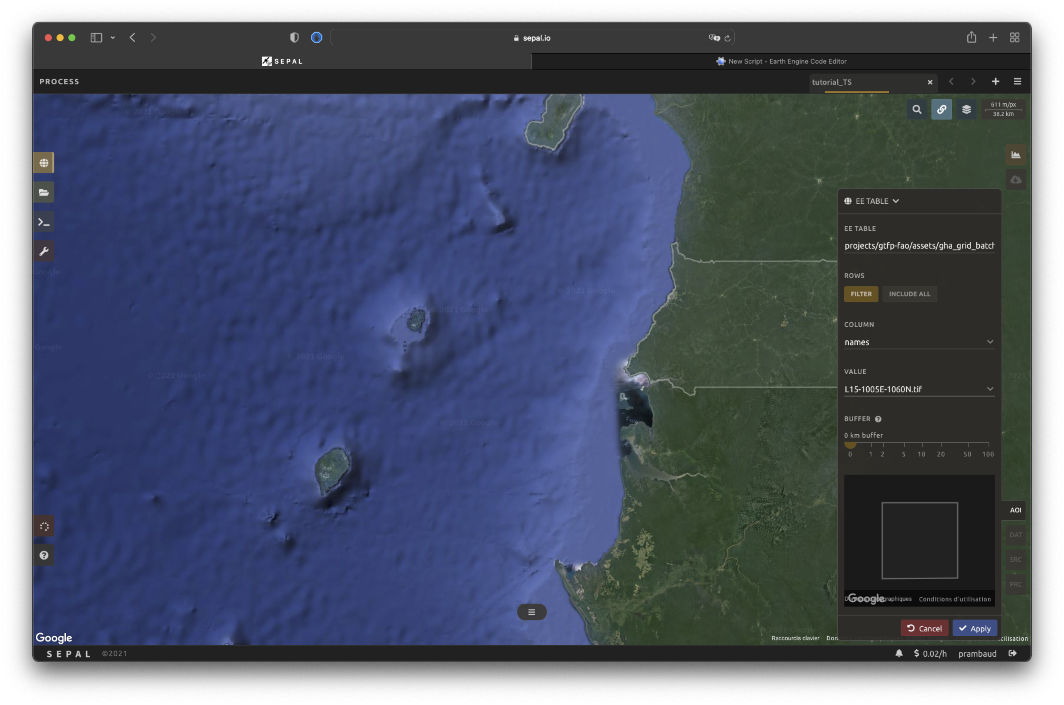This screenshot has width=1064, height=705.
Task: Open the Terminal icon in sidebar
Action: [x=44, y=222]
